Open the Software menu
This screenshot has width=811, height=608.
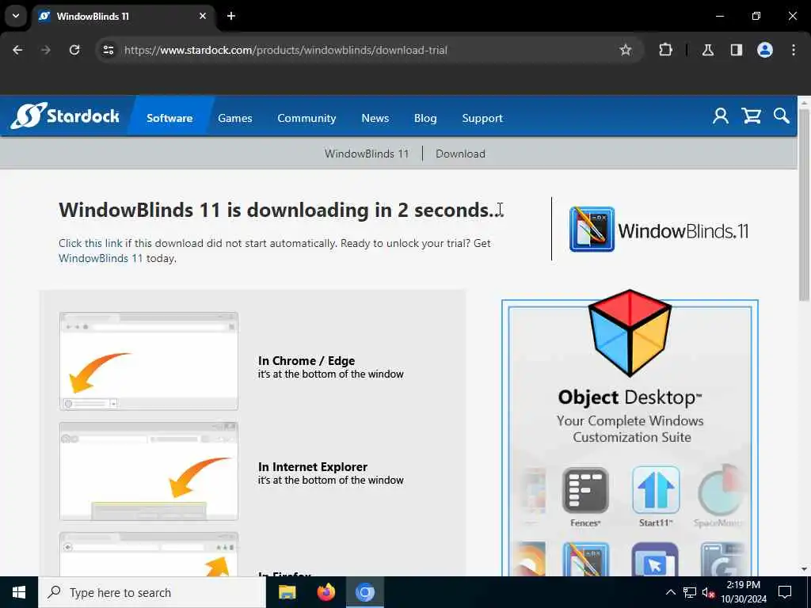169,118
